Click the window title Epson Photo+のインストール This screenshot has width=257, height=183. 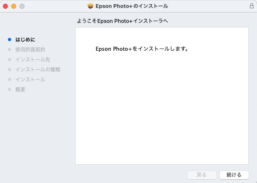tap(132, 6)
